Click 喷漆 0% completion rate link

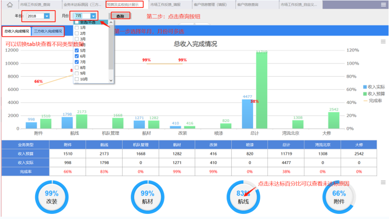(250, 172)
